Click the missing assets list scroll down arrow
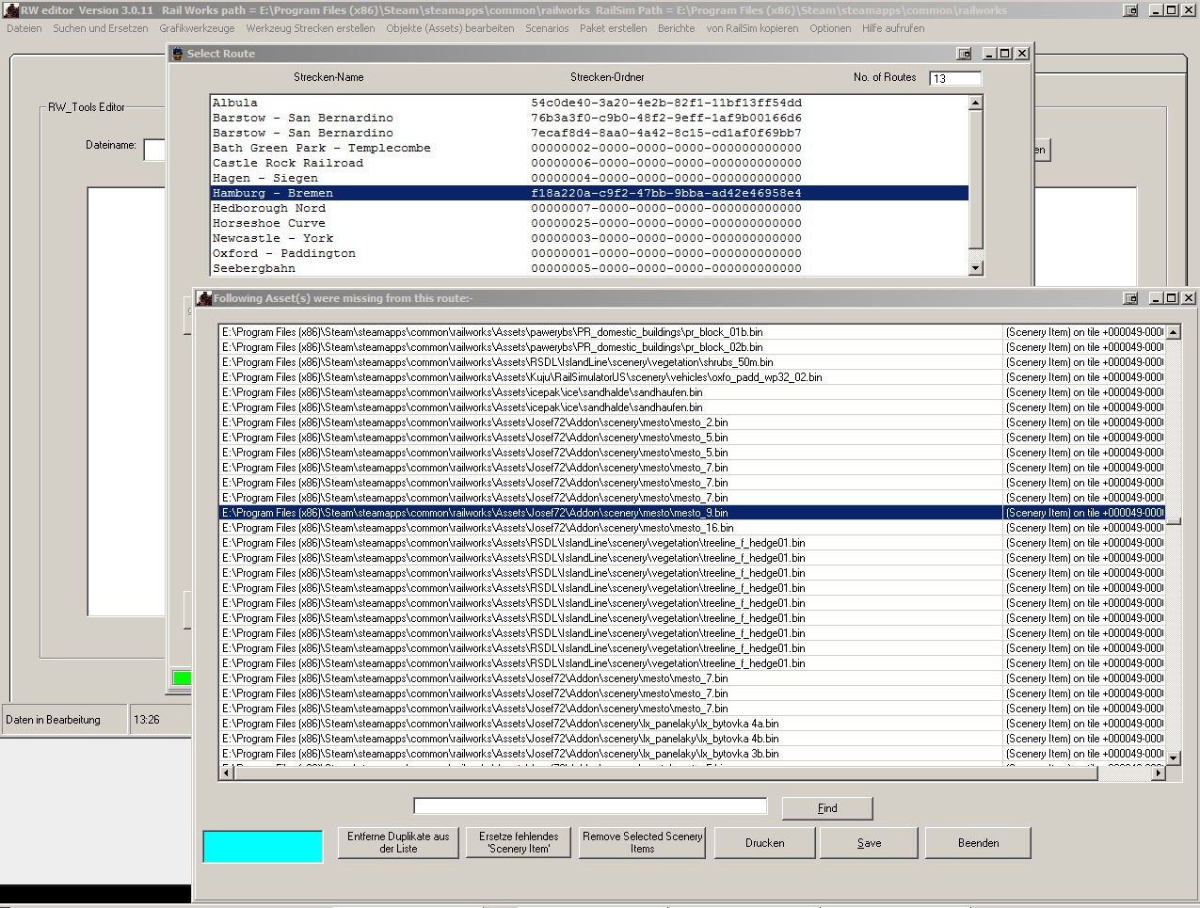 click(x=1173, y=757)
